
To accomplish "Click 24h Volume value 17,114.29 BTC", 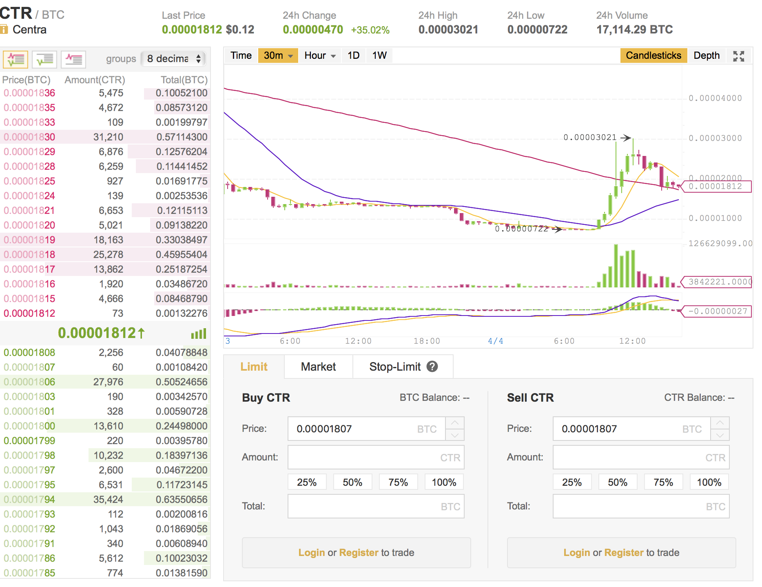I will click(x=634, y=29).
